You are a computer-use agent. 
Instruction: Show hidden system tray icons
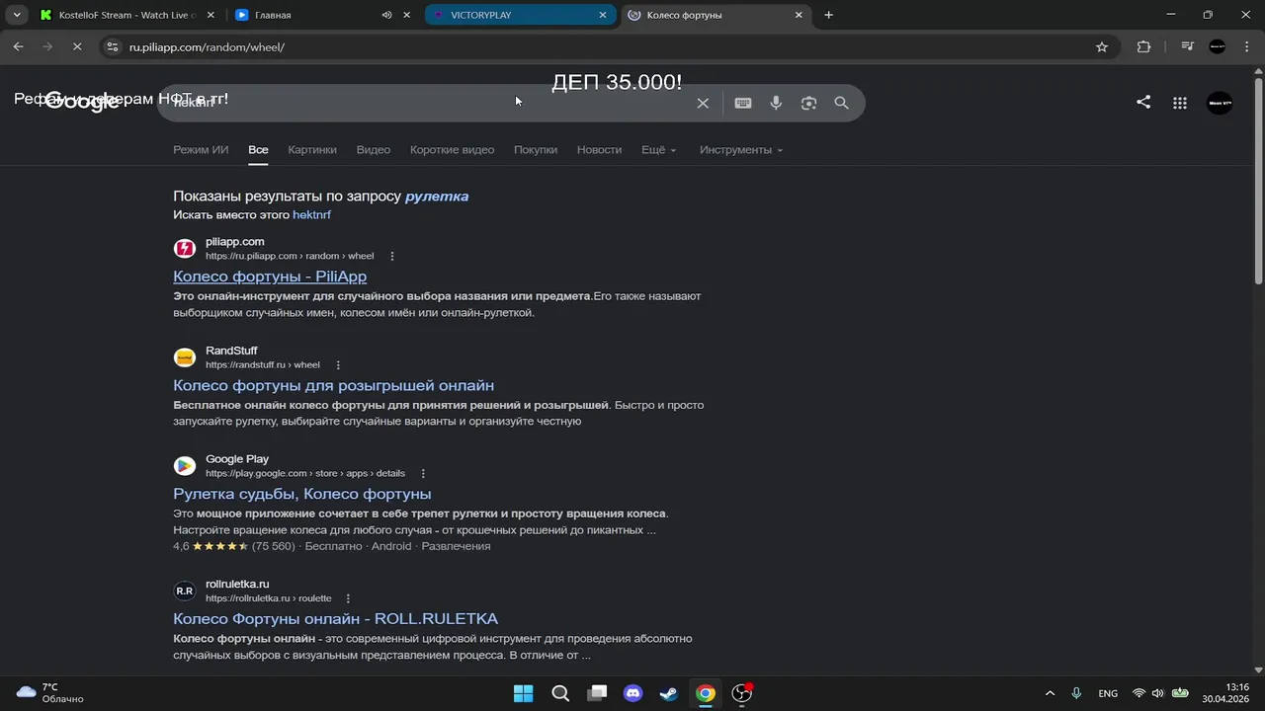pos(1050,693)
